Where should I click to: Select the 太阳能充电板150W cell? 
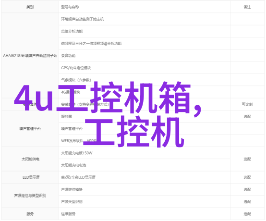[145, 153]
